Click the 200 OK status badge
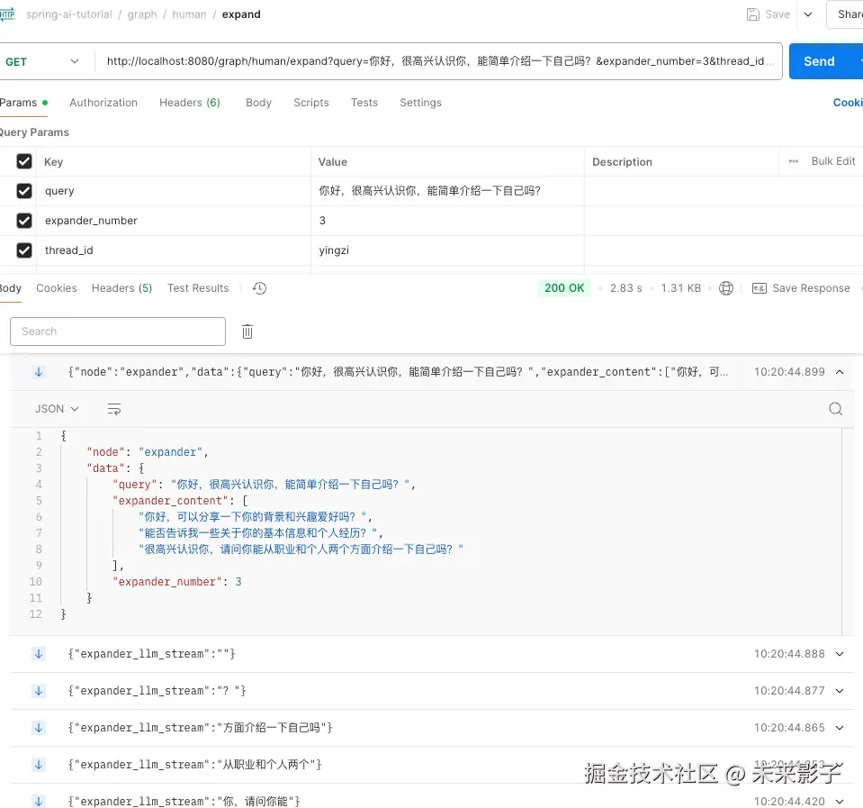Screen dimensions: 863x808 564,288
